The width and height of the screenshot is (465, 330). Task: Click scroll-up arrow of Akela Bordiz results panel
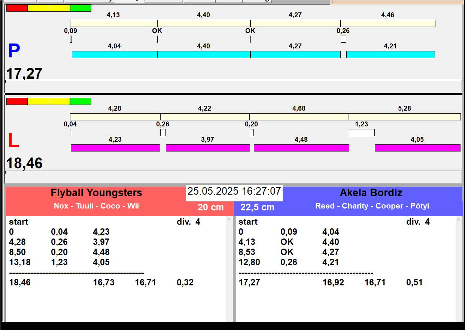459,220
